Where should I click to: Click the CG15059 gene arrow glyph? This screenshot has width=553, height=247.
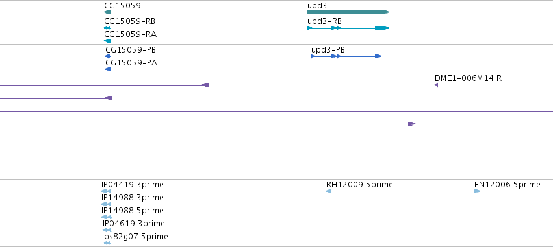pyautogui.click(x=108, y=12)
